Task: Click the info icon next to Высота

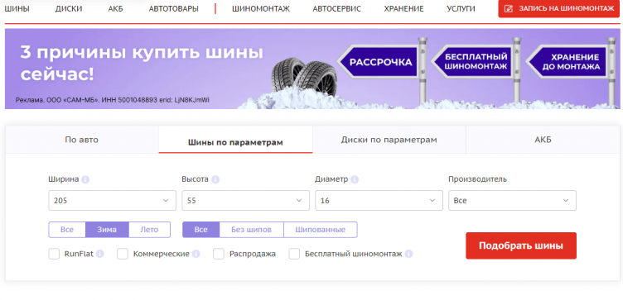Action: [215, 179]
